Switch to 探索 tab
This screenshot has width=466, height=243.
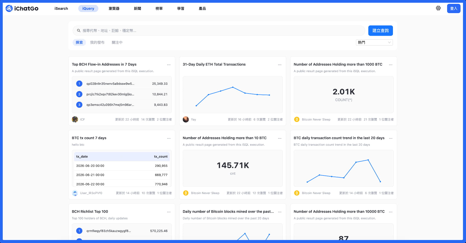[x=79, y=42]
